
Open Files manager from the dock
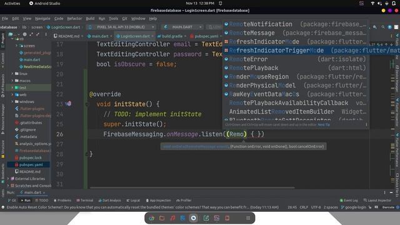[x=162, y=218]
